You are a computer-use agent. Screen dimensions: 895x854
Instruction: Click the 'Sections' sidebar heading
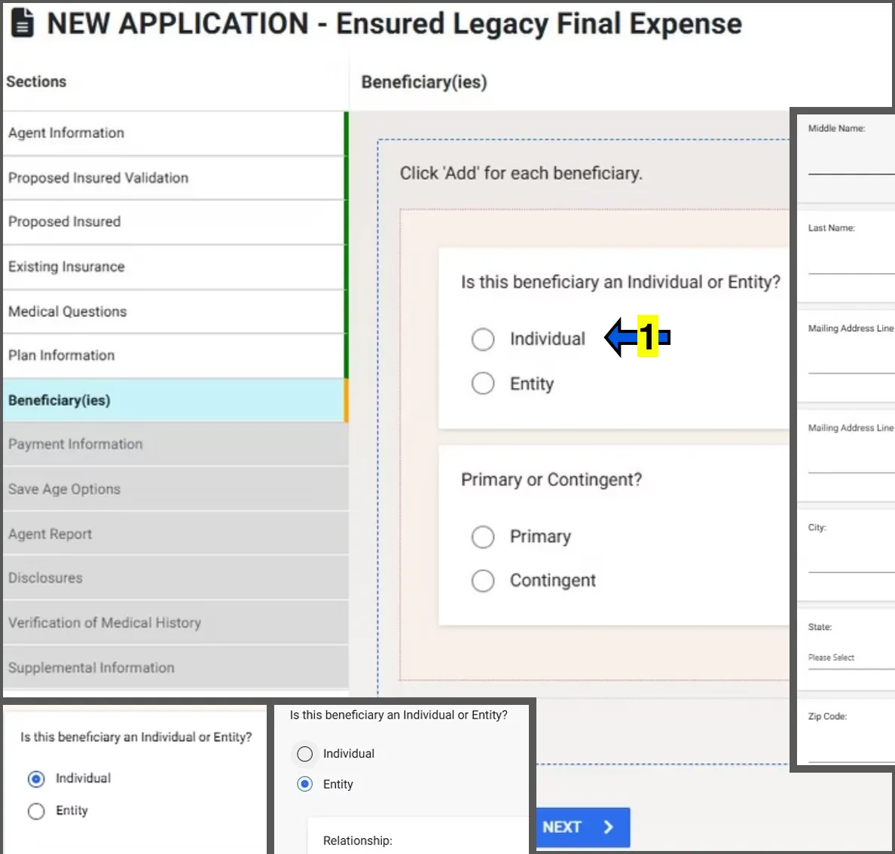click(x=36, y=81)
